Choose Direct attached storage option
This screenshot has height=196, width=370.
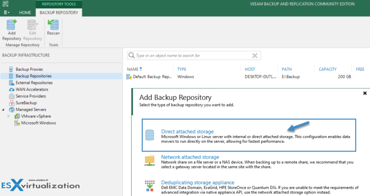point(249,135)
